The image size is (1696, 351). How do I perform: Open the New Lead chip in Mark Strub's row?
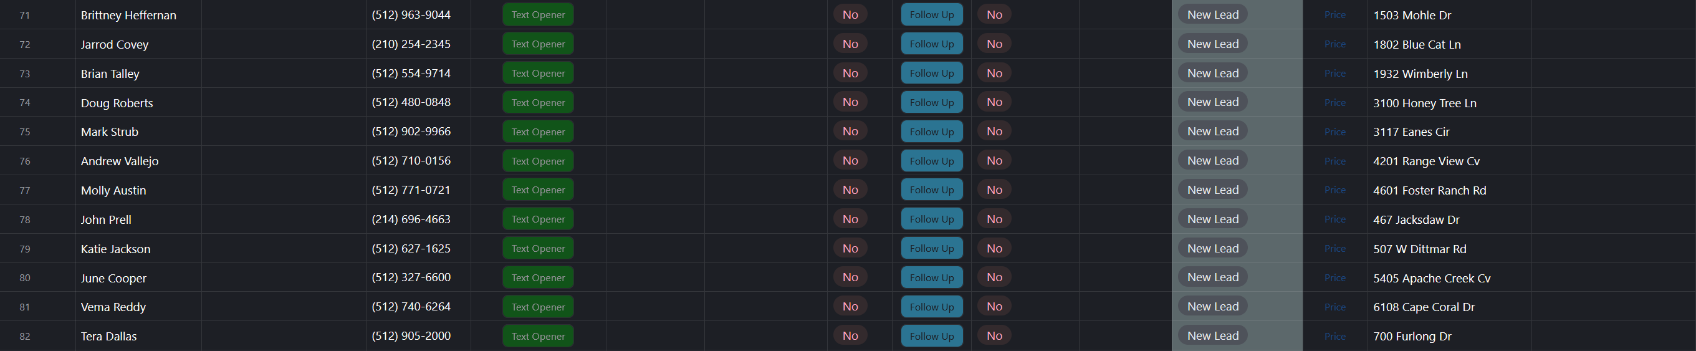coord(1212,132)
